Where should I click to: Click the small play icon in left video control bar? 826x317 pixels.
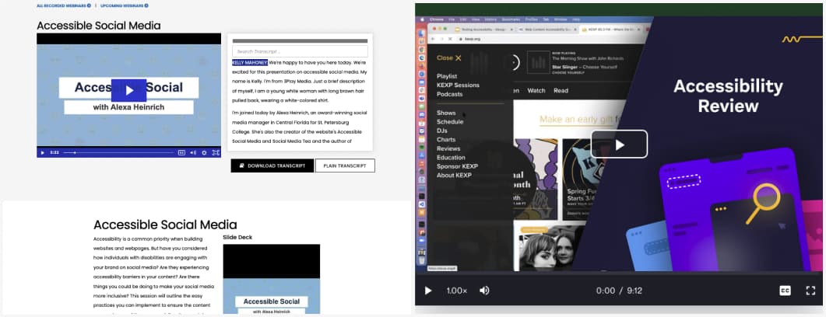tap(42, 152)
